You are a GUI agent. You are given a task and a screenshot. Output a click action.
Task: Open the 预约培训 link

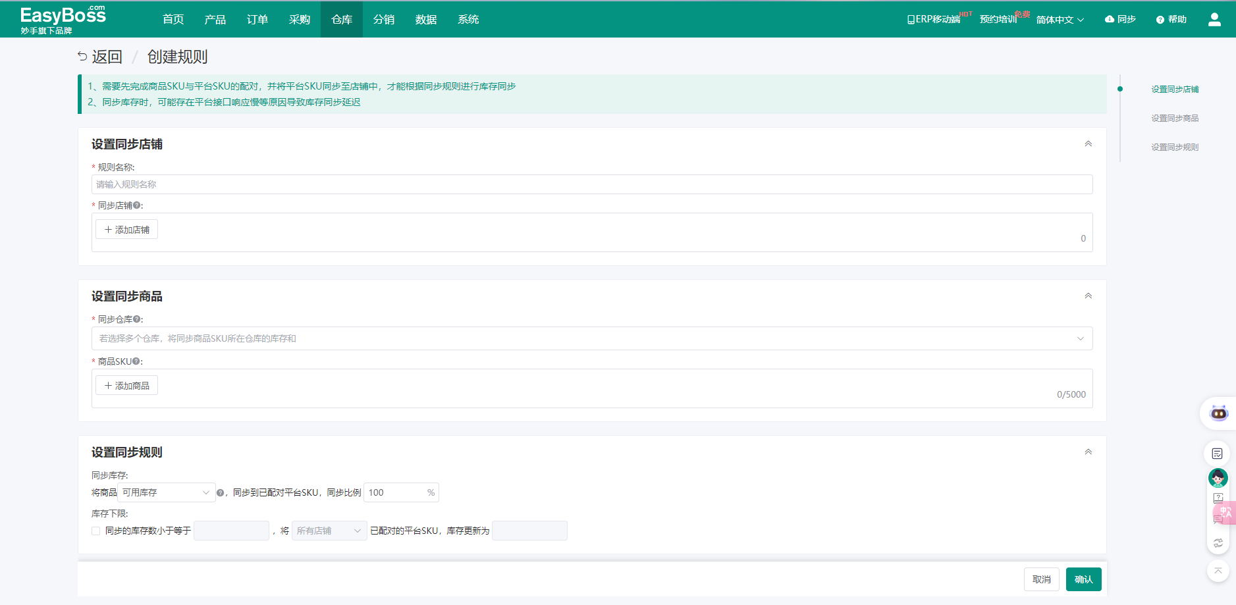(x=998, y=19)
